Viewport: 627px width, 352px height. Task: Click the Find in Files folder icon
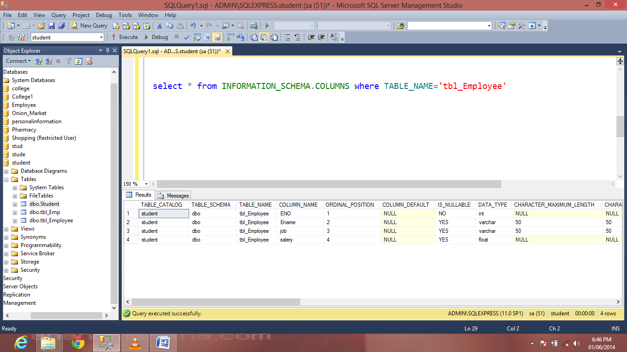(x=401, y=26)
